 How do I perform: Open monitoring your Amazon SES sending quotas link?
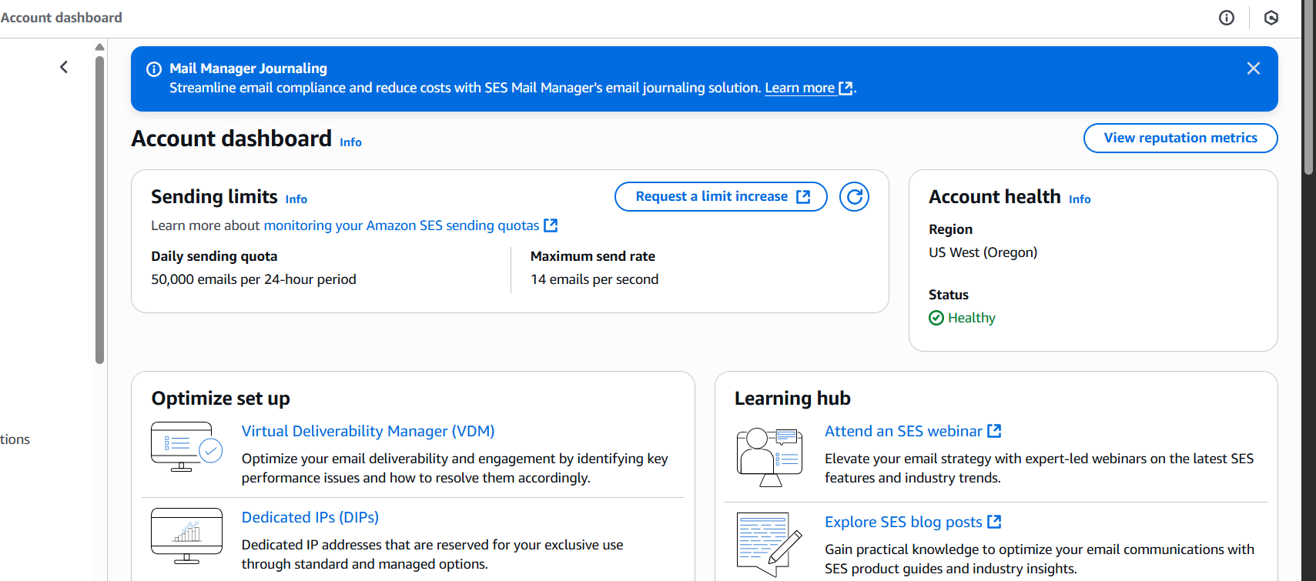[x=410, y=225]
